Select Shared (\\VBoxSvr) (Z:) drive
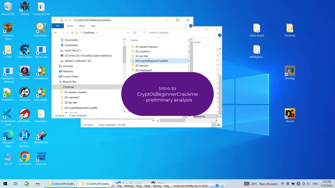 (x=78, y=61)
